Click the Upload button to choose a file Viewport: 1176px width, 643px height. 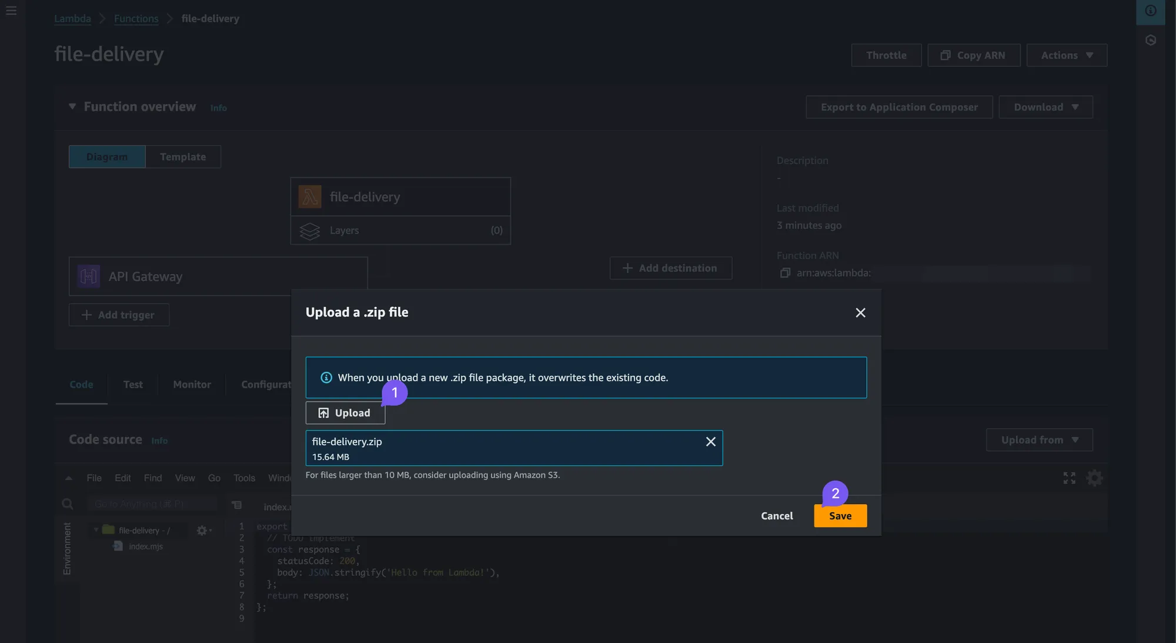[345, 413]
